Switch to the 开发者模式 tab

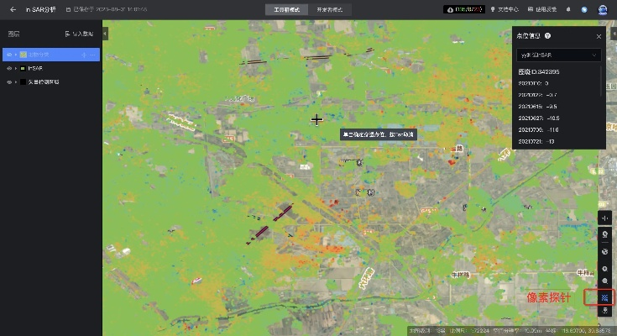[x=334, y=10]
